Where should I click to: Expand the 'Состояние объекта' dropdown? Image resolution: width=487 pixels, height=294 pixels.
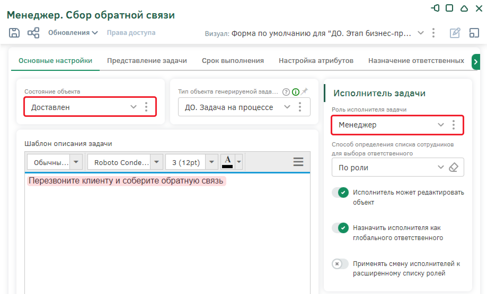133,107
